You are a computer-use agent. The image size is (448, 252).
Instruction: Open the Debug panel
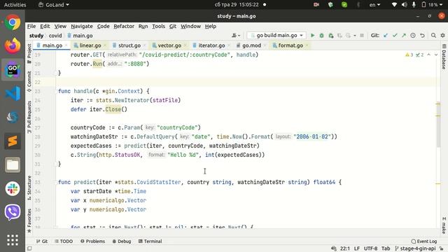pyautogui.click(x=122, y=241)
